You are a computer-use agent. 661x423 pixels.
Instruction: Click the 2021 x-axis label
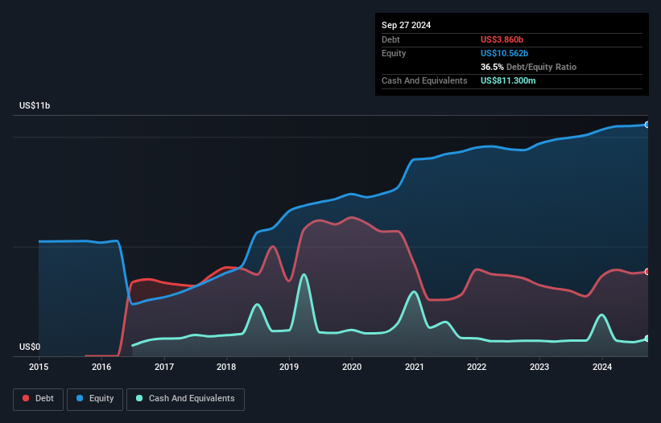(415, 367)
